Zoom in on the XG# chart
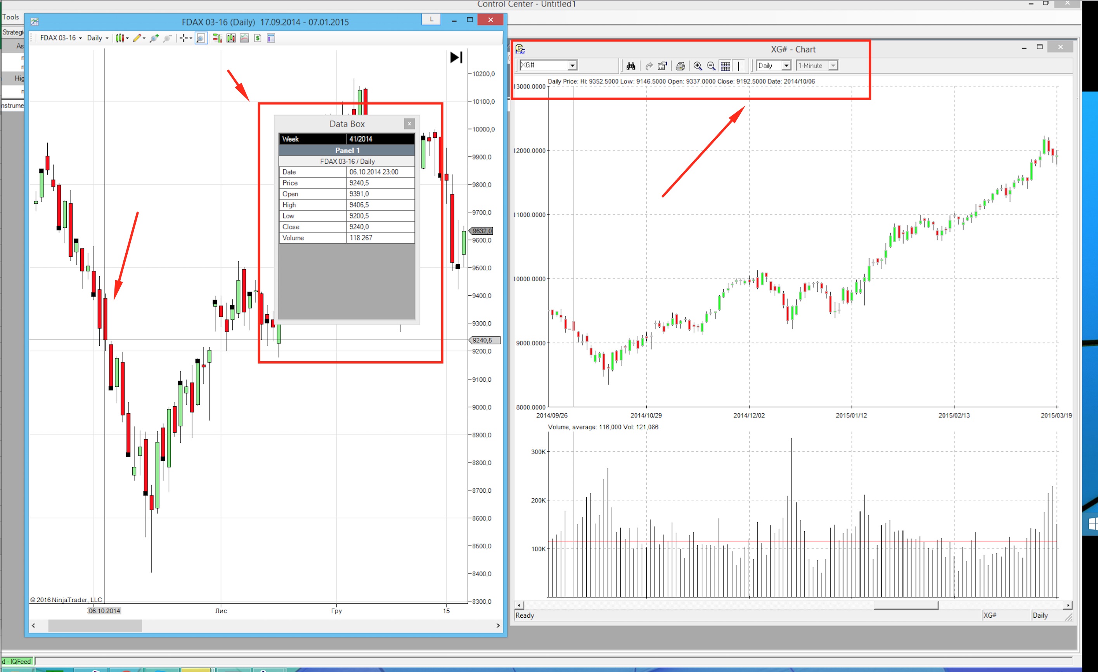The image size is (1098, 672). [x=697, y=66]
